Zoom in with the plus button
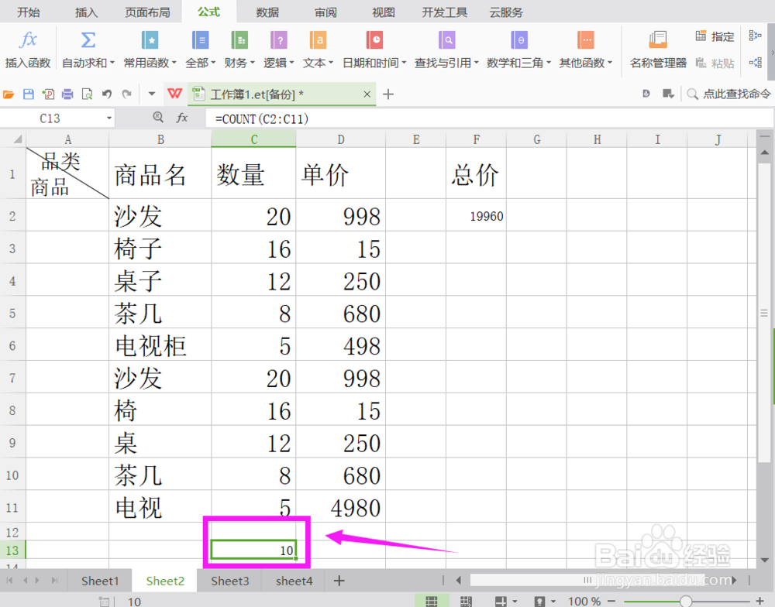This screenshot has height=607, width=775. click(x=759, y=601)
